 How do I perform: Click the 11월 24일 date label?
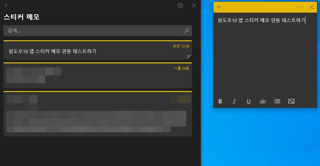click(x=181, y=68)
